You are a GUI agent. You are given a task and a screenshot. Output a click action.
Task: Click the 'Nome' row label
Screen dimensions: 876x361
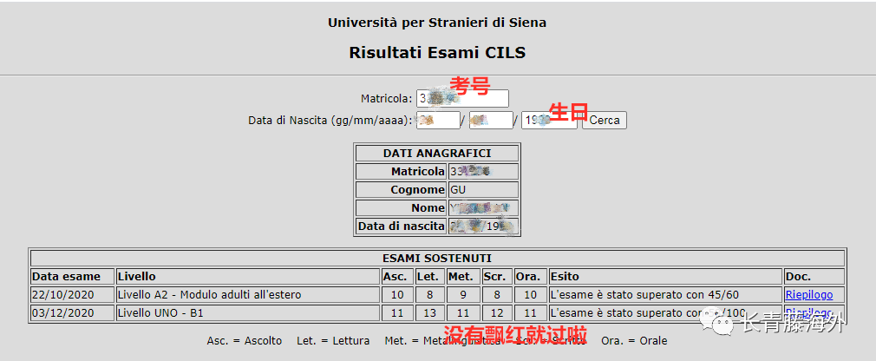(401, 208)
